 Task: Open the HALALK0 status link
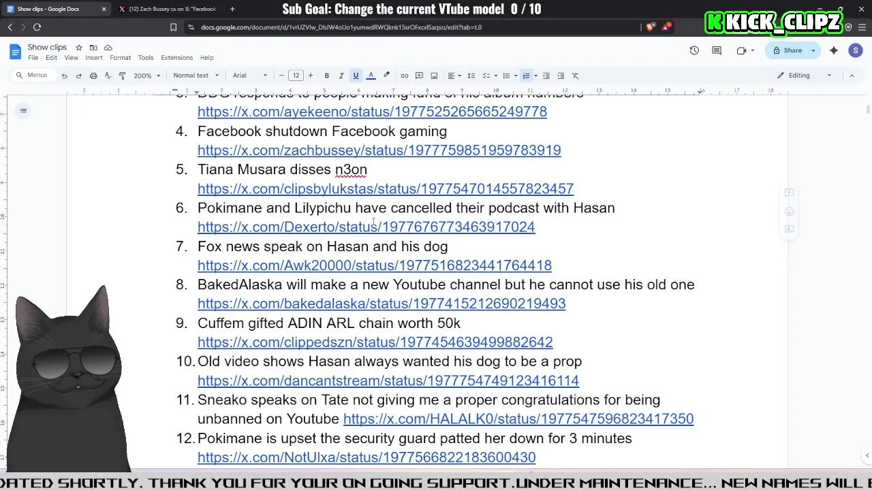pyautogui.click(x=518, y=419)
